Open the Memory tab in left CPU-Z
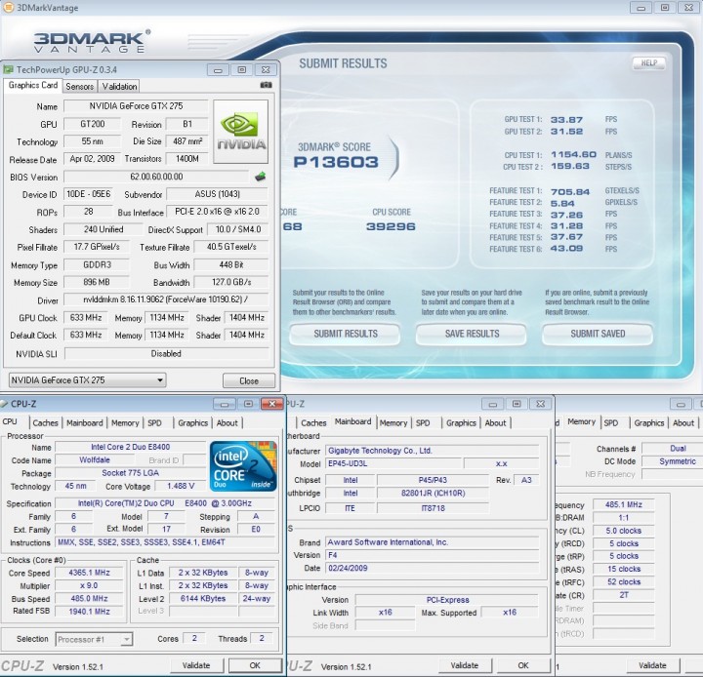 (x=125, y=422)
